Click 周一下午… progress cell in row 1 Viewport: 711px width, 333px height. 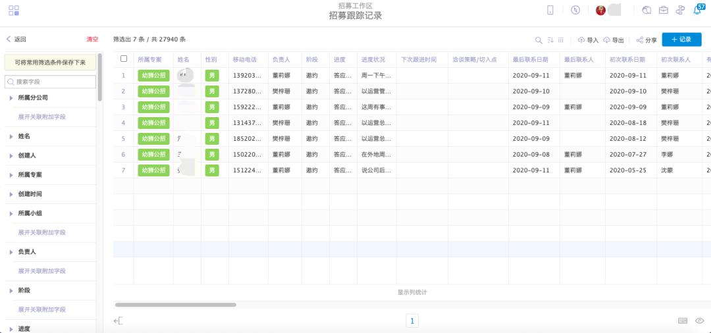(376, 76)
